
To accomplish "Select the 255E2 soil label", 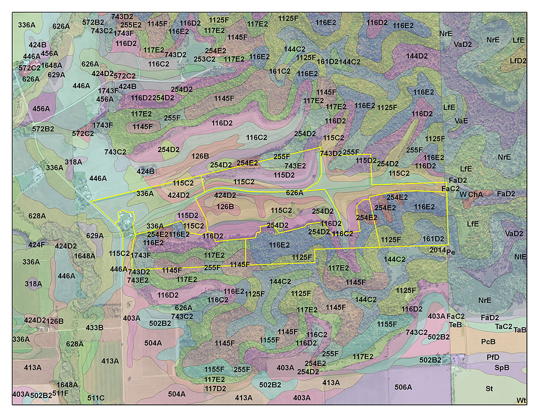I will pyautogui.click(x=131, y=25).
